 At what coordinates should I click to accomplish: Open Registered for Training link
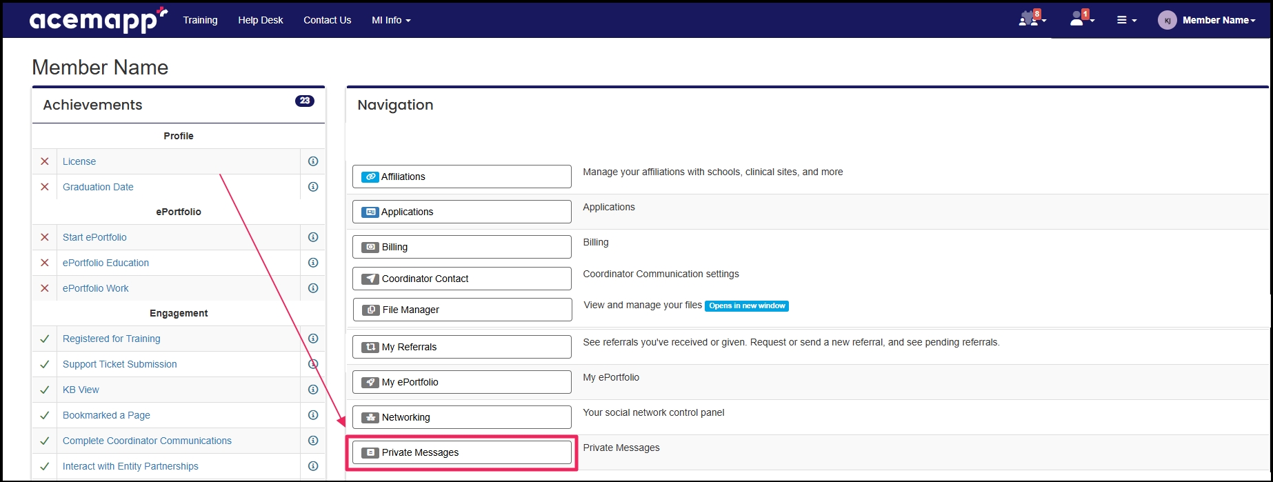[111, 339]
